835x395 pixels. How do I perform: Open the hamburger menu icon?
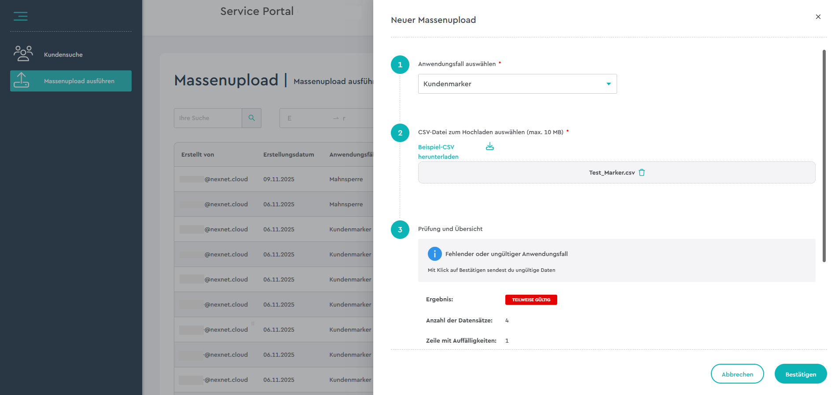pos(20,16)
